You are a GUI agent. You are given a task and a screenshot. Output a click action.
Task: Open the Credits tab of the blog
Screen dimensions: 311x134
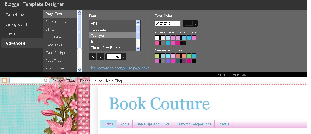point(224,124)
